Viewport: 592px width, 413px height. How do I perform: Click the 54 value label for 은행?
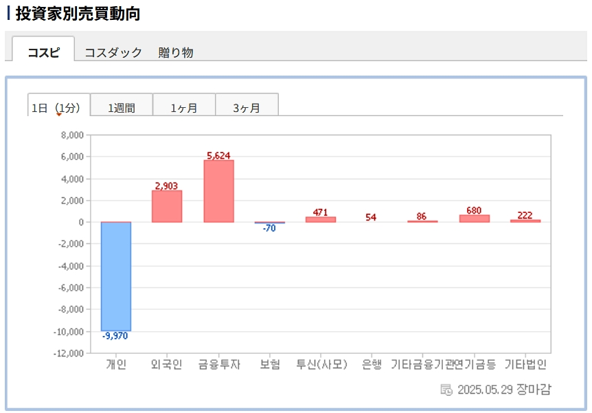click(x=371, y=217)
